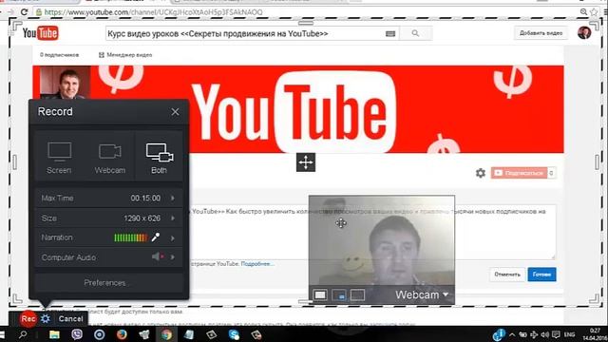Click the red Подписаться button
The width and height of the screenshot is (608, 342).
[x=520, y=173]
